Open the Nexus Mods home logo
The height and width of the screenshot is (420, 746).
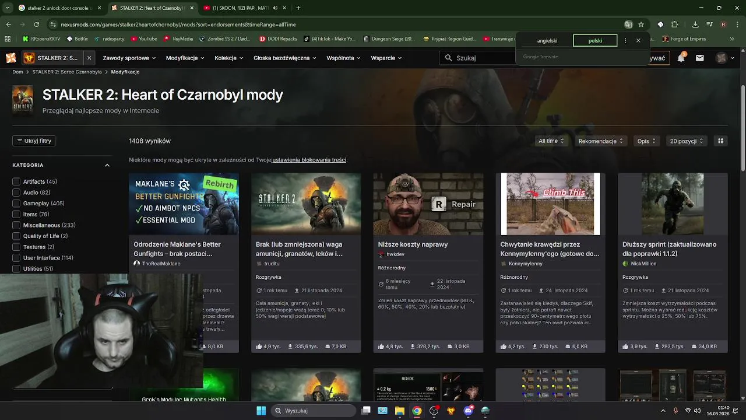10,58
